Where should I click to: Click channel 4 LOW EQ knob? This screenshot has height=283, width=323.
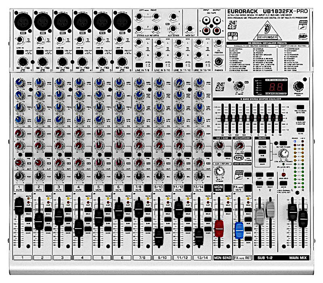click(80, 120)
